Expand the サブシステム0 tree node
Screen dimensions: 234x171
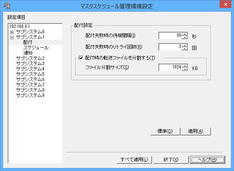12,32
